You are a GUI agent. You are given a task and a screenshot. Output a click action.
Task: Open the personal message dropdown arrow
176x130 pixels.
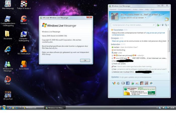(146, 18)
